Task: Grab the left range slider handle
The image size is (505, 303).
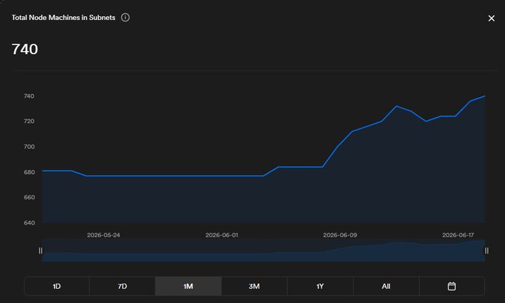Action: pos(41,250)
